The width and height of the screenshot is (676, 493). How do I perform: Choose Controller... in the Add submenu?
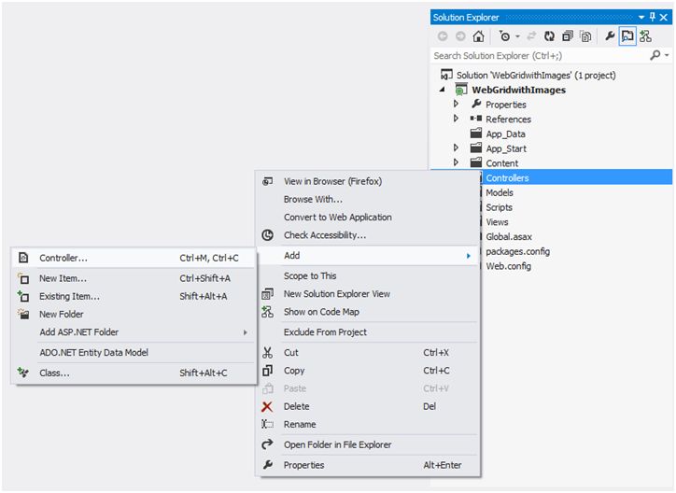[x=134, y=258]
